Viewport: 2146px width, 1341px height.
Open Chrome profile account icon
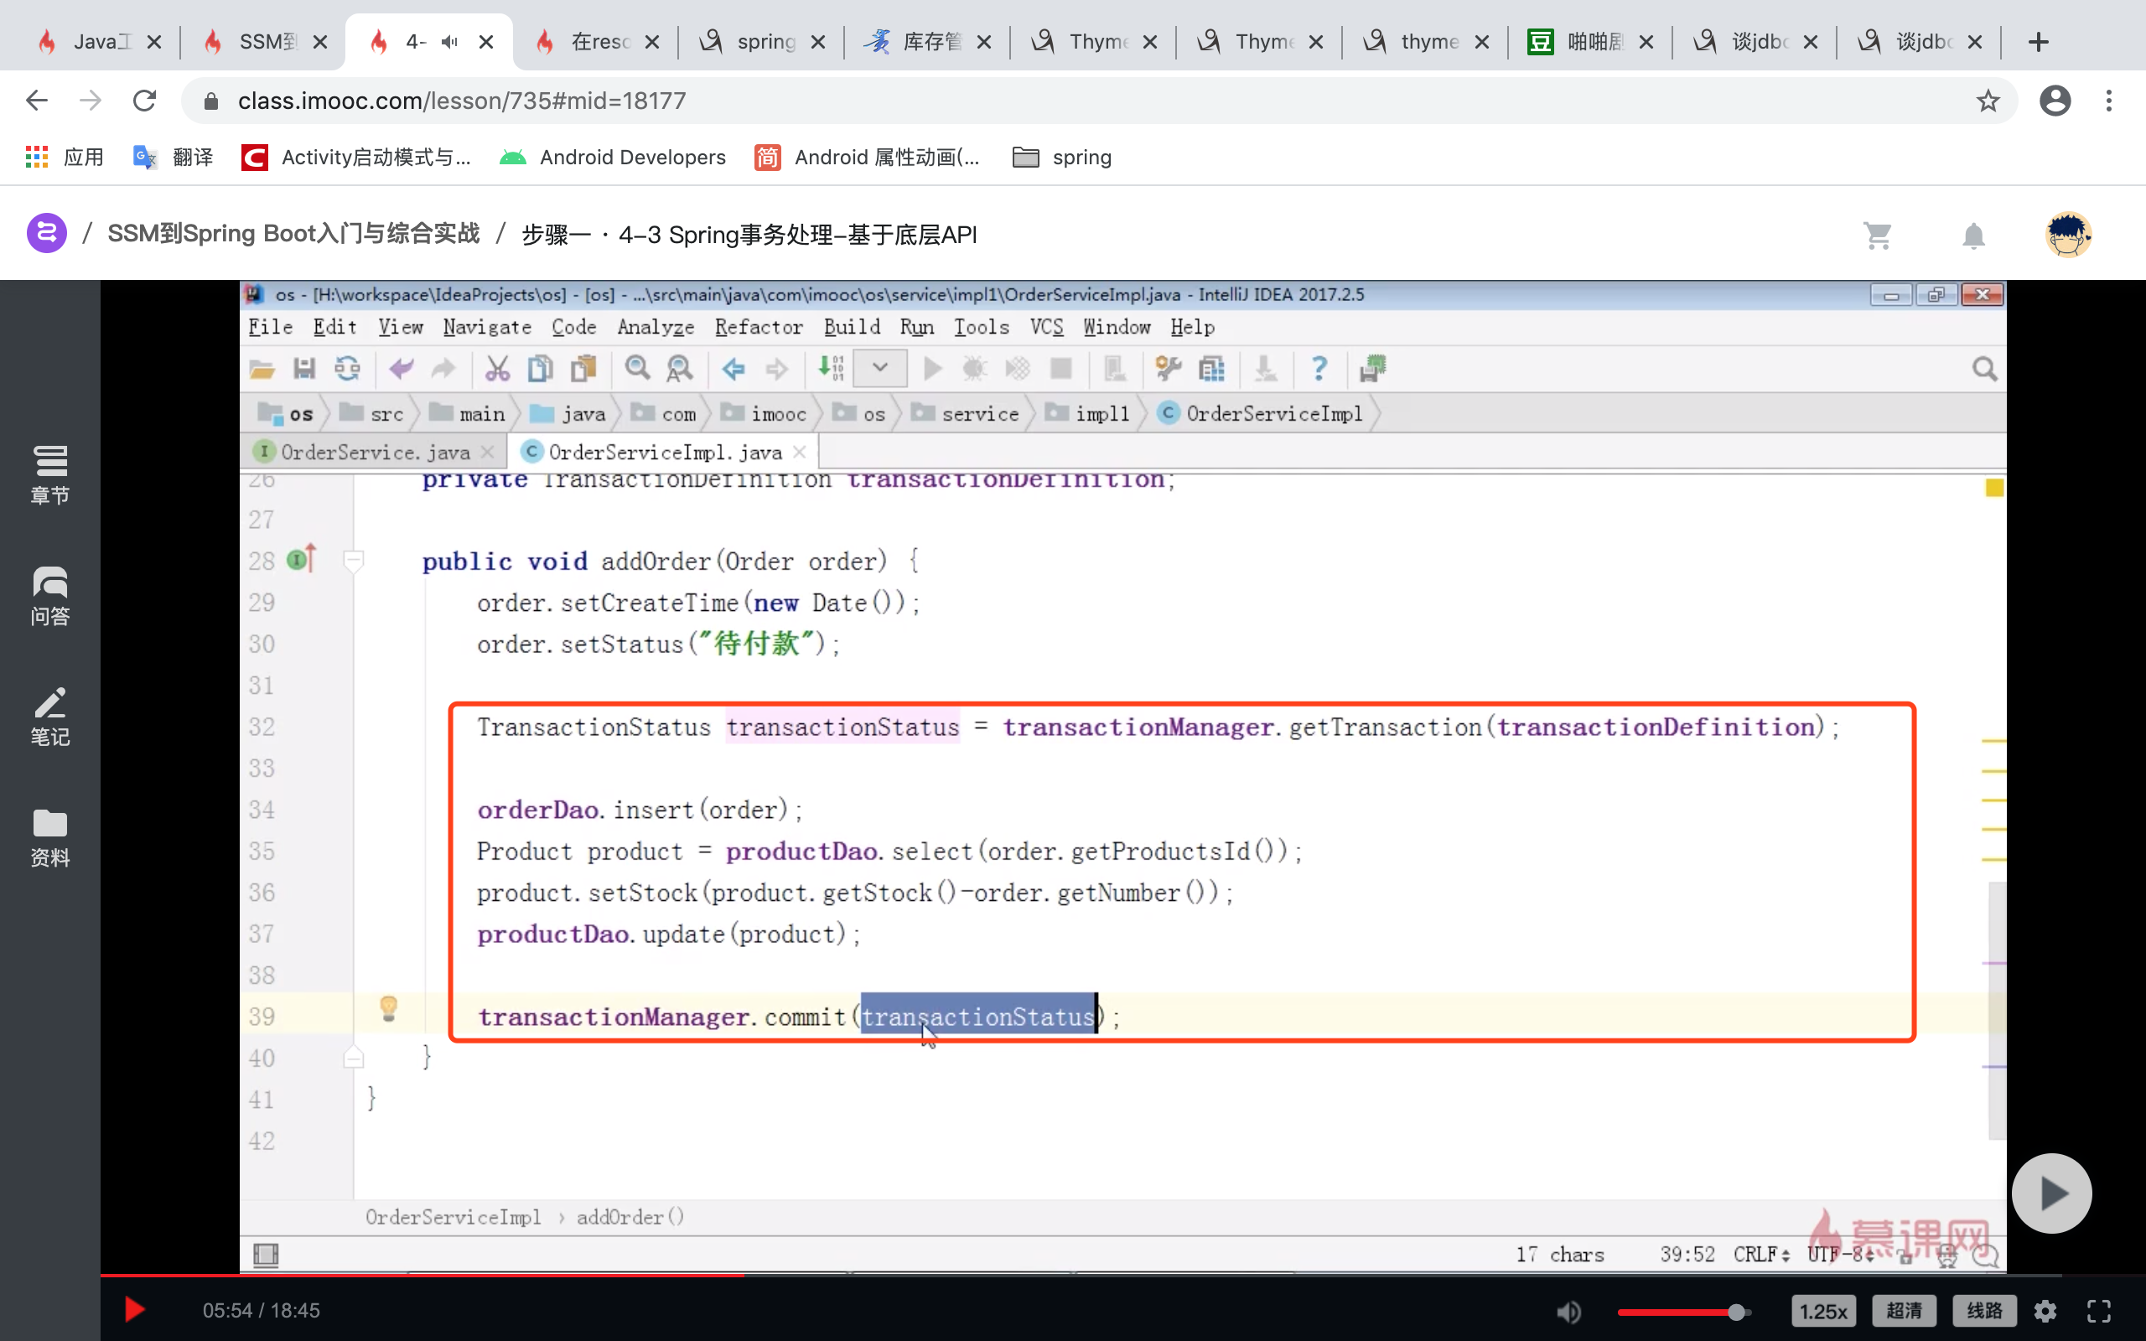2055,101
